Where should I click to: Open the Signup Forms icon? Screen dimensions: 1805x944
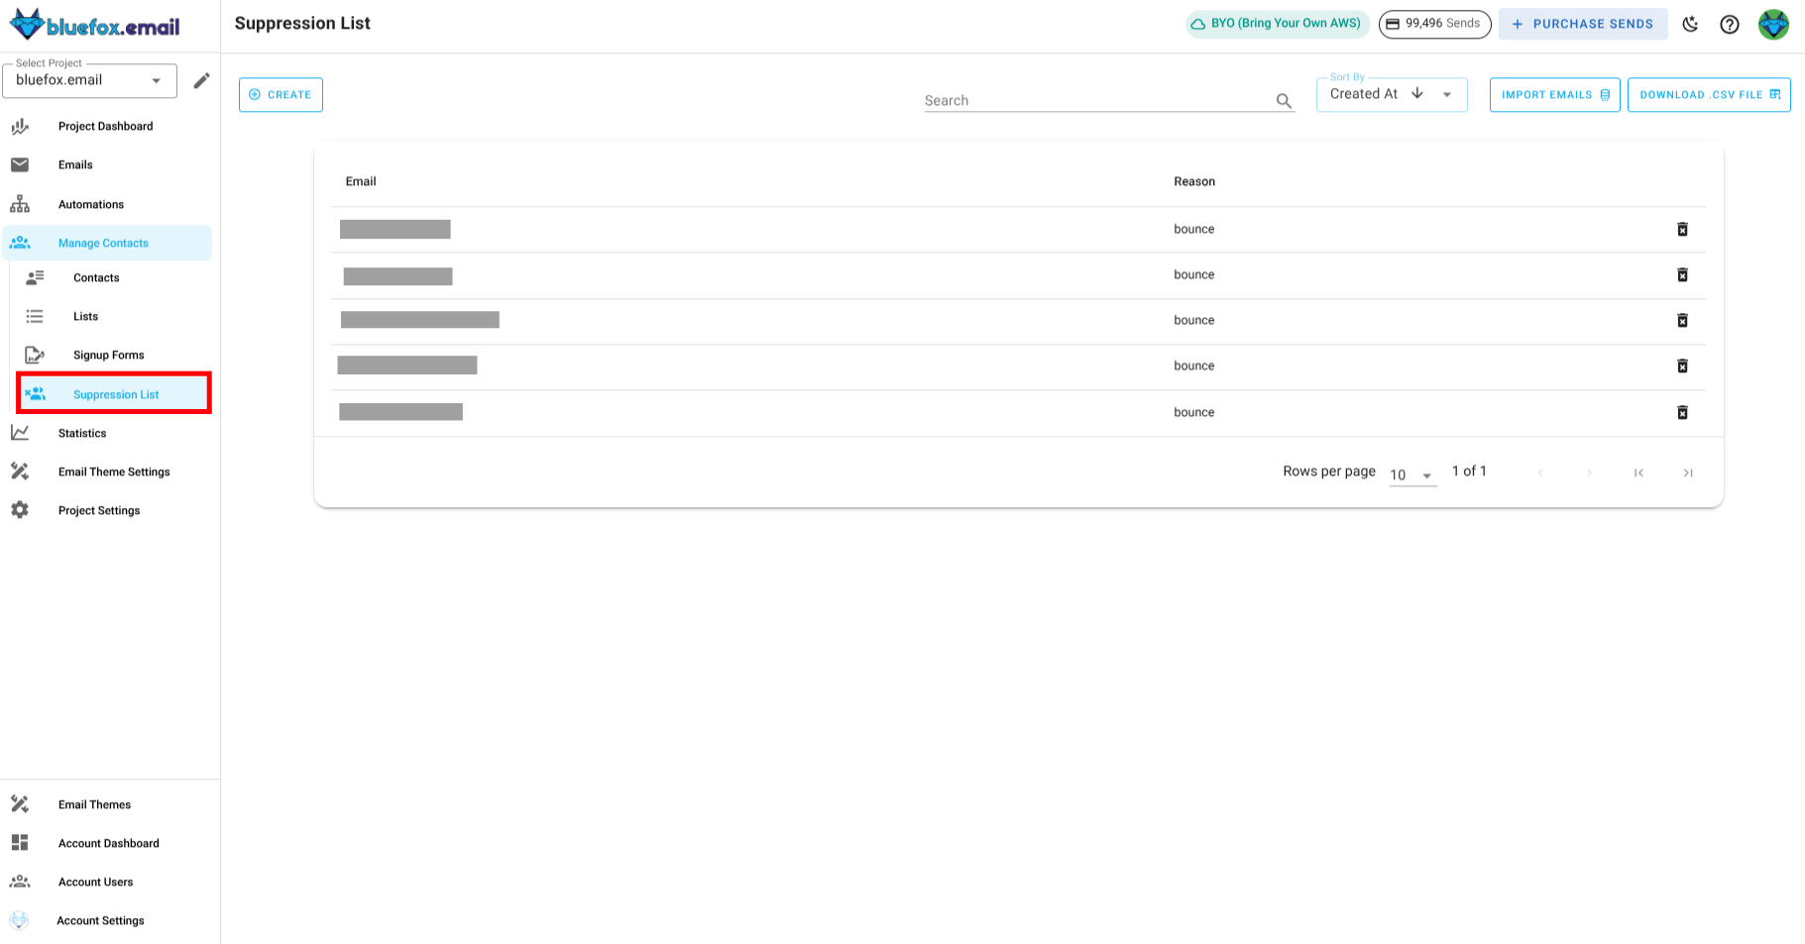click(x=35, y=354)
